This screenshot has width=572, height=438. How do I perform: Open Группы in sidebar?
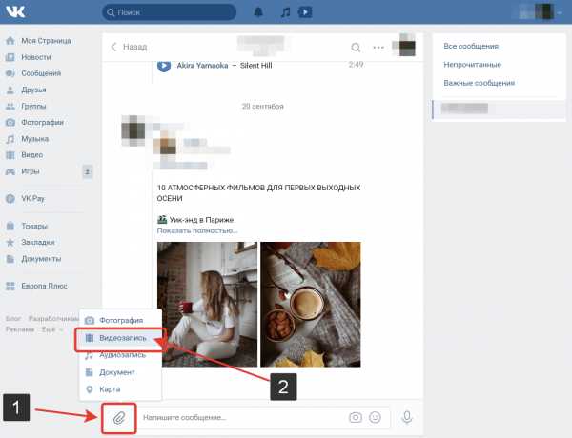[33, 106]
